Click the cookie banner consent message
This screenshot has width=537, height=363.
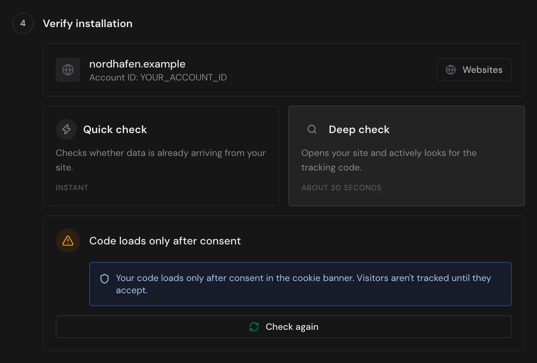[x=303, y=284]
